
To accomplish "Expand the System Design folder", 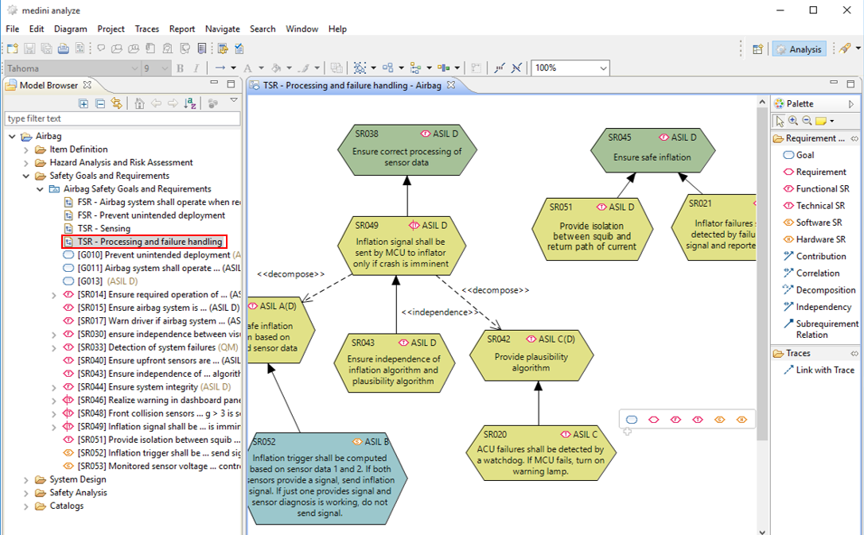I will pyautogui.click(x=26, y=479).
